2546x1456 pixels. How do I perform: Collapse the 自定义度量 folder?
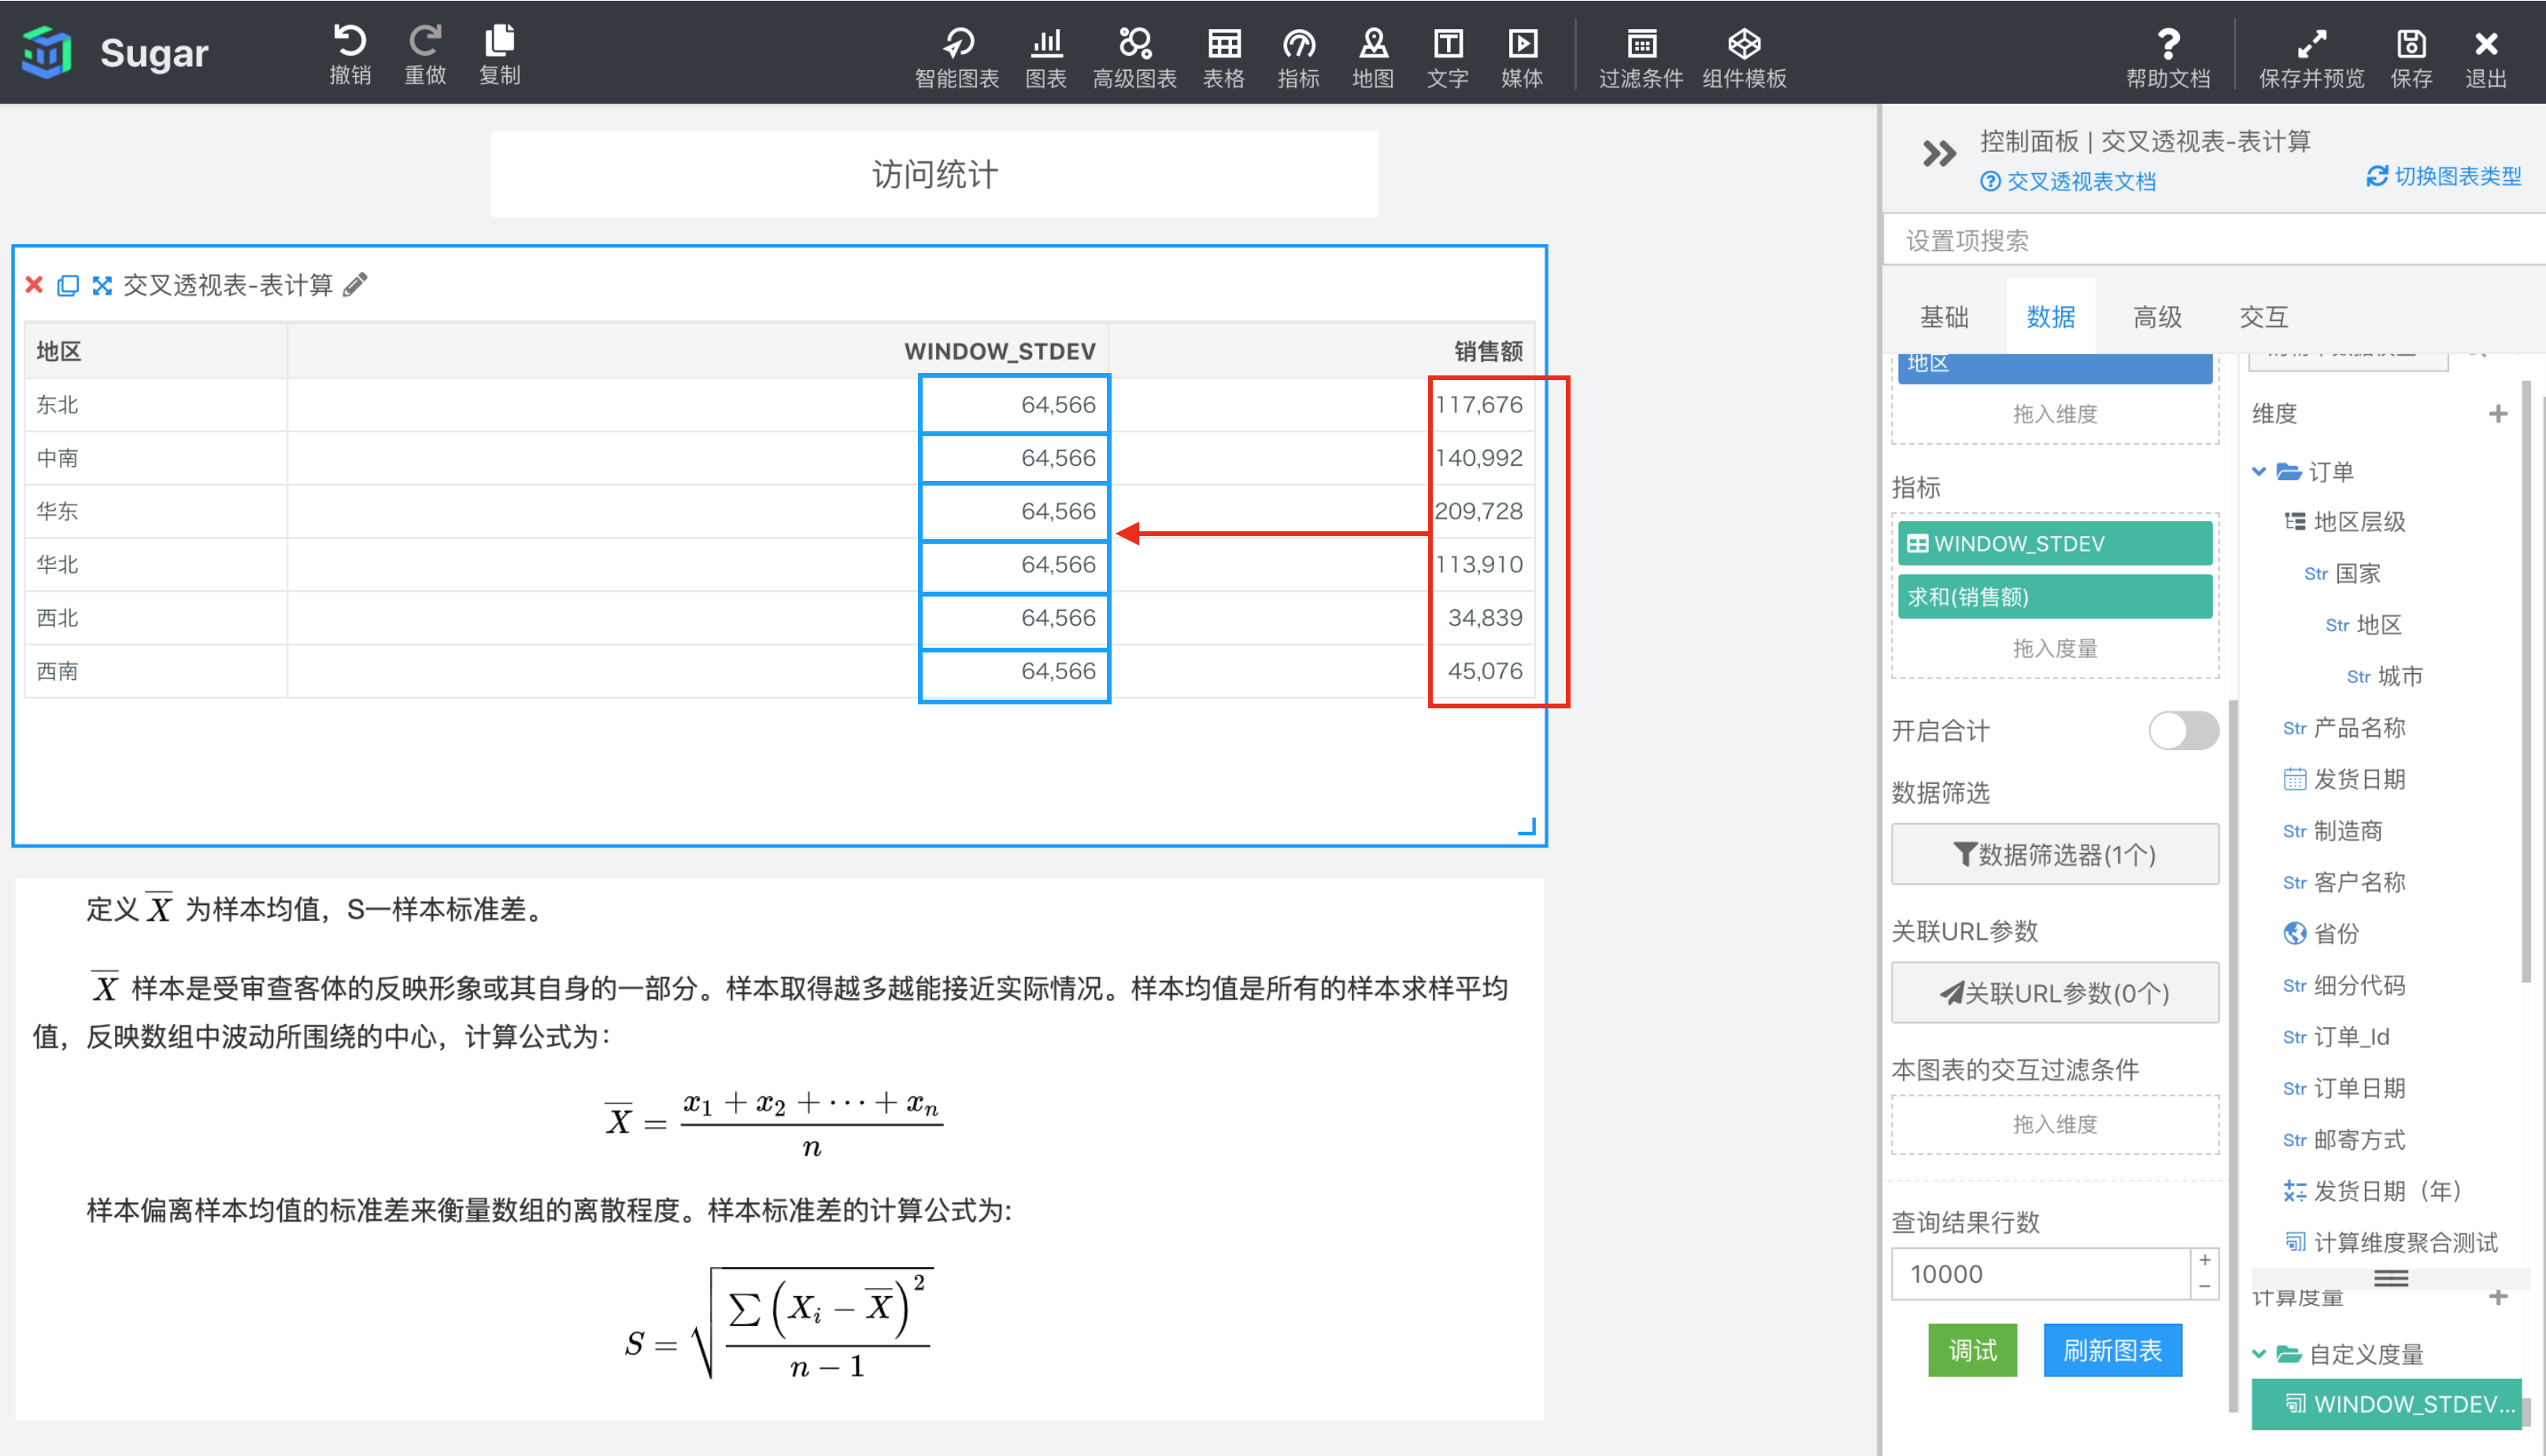[2258, 1354]
